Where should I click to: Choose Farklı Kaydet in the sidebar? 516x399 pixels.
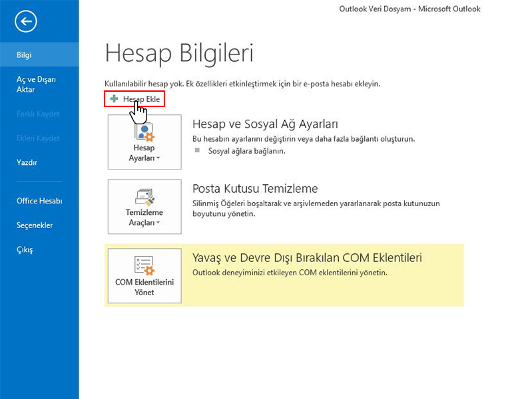[38, 114]
